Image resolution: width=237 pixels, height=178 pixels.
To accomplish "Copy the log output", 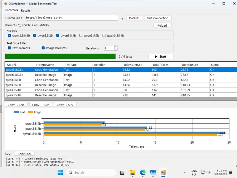I will [x=24, y=154].
